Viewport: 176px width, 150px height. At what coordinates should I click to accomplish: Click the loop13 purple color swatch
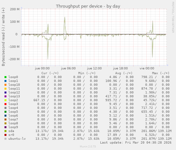5,96
